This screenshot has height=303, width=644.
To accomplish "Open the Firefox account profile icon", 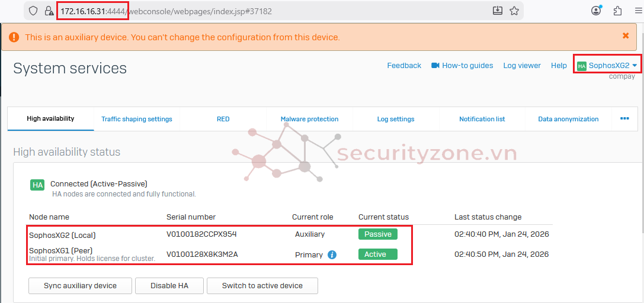I will (x=596, y=11).
